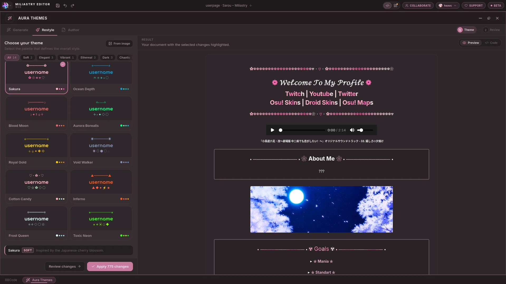The height and width of the screenshot is (284, 506).
Task: Add a new document tab
Action: coord(251,5)
